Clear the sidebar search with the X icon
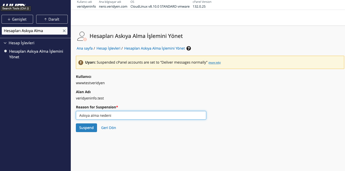The width and height of the screenshot is (345, 171). (x=64, y=31)
